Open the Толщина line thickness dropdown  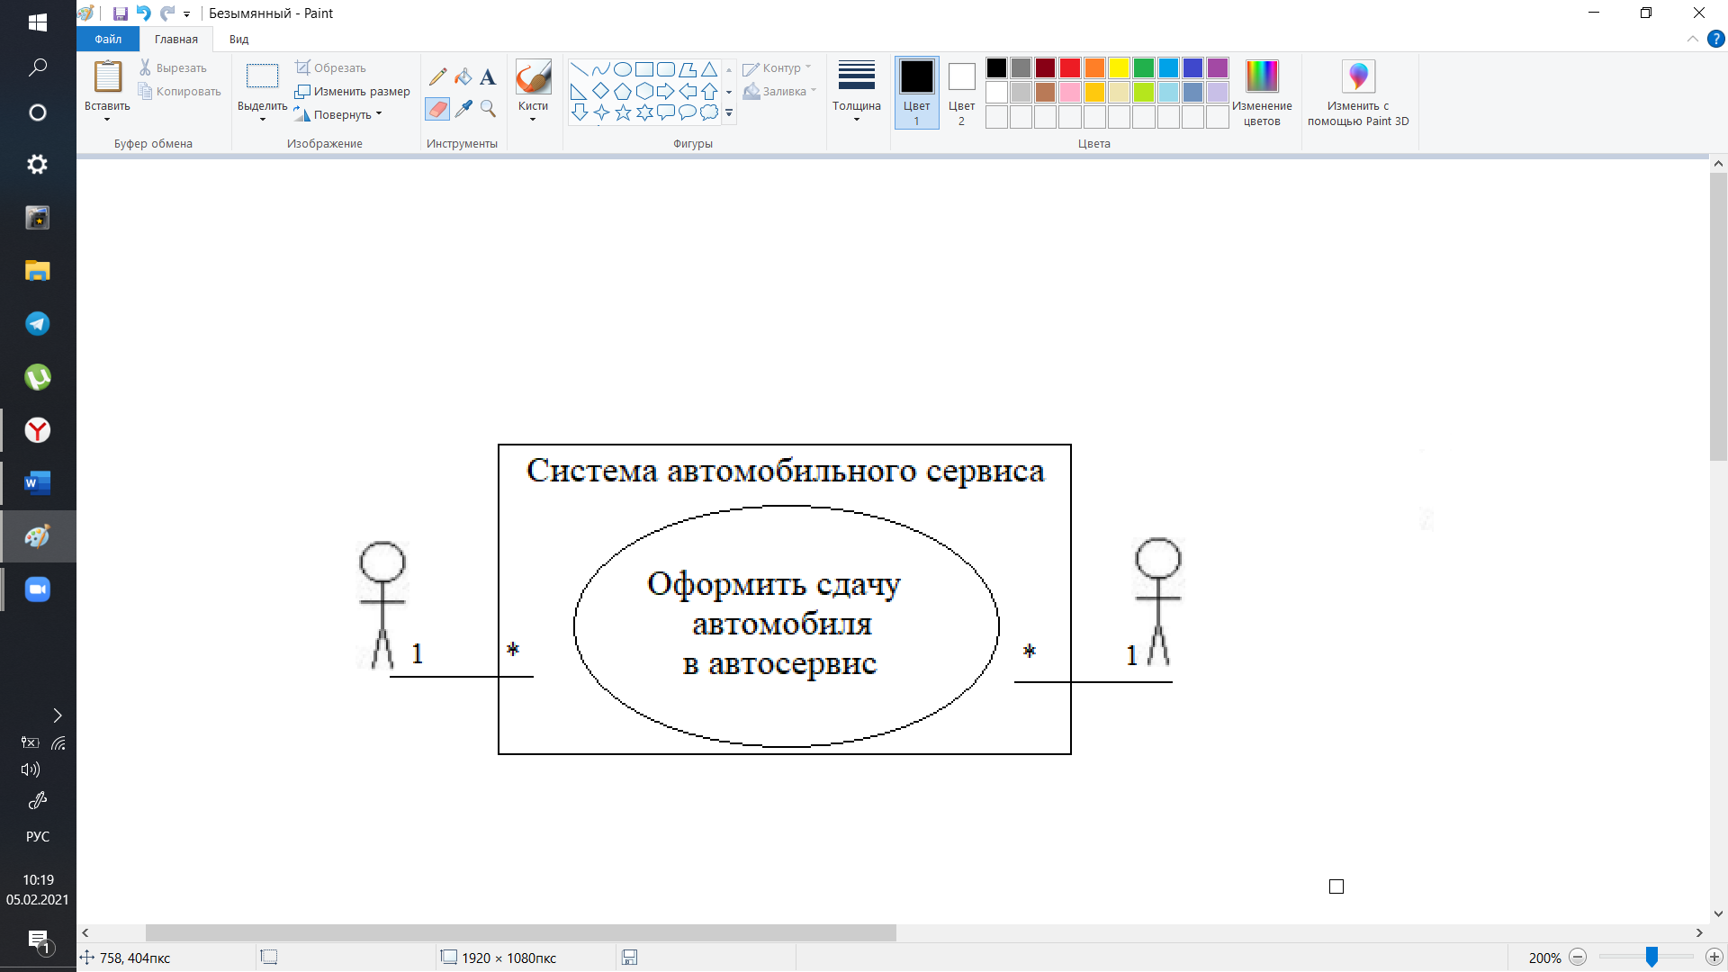pos(856,92)
